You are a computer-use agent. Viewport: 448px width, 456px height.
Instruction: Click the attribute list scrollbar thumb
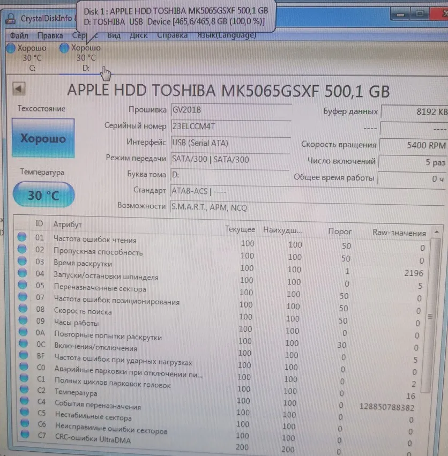click(430, 316)
